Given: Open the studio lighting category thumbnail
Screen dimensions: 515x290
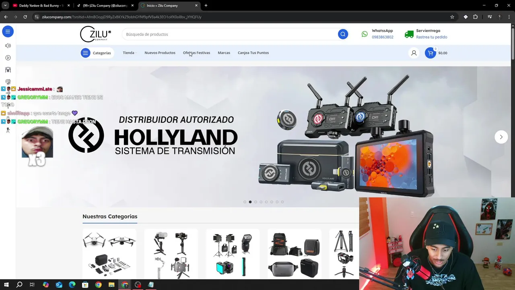Looking at the screenshot, I should [233, 254].
